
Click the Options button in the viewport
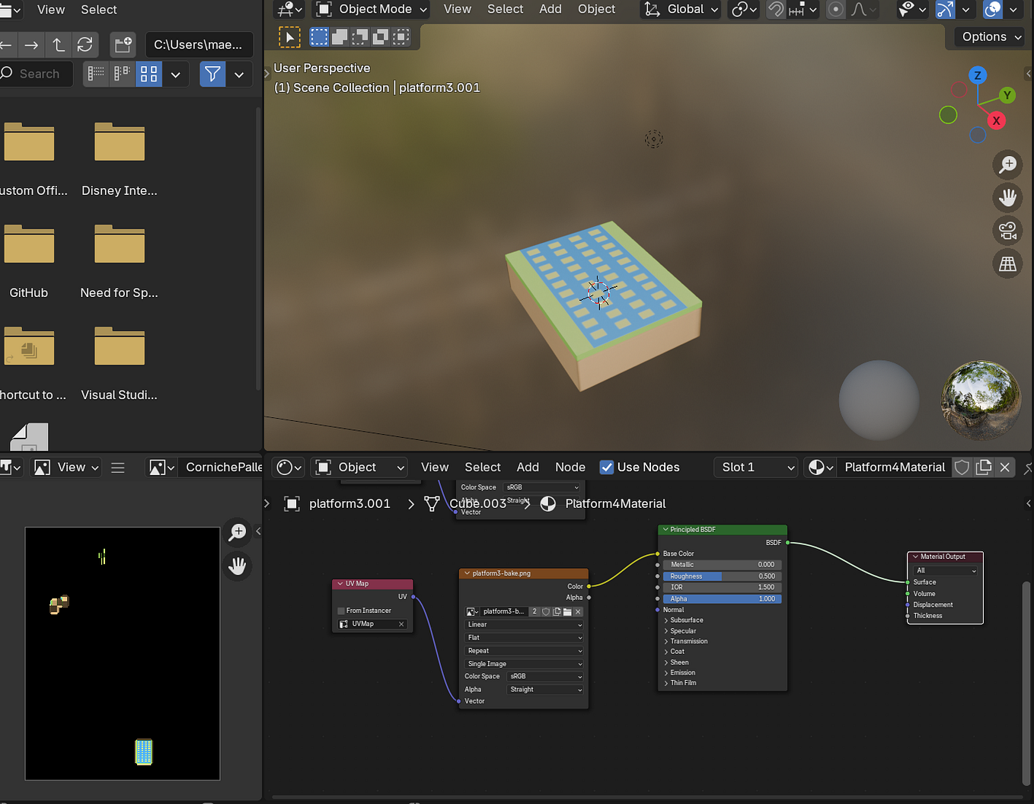tap(988, 37)
